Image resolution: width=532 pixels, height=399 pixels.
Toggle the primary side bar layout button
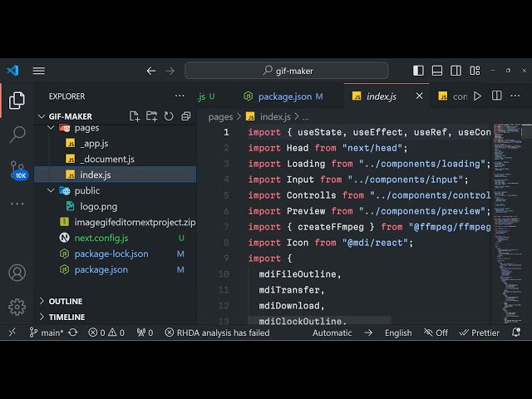pyautogui.click(x=418, y=71)
